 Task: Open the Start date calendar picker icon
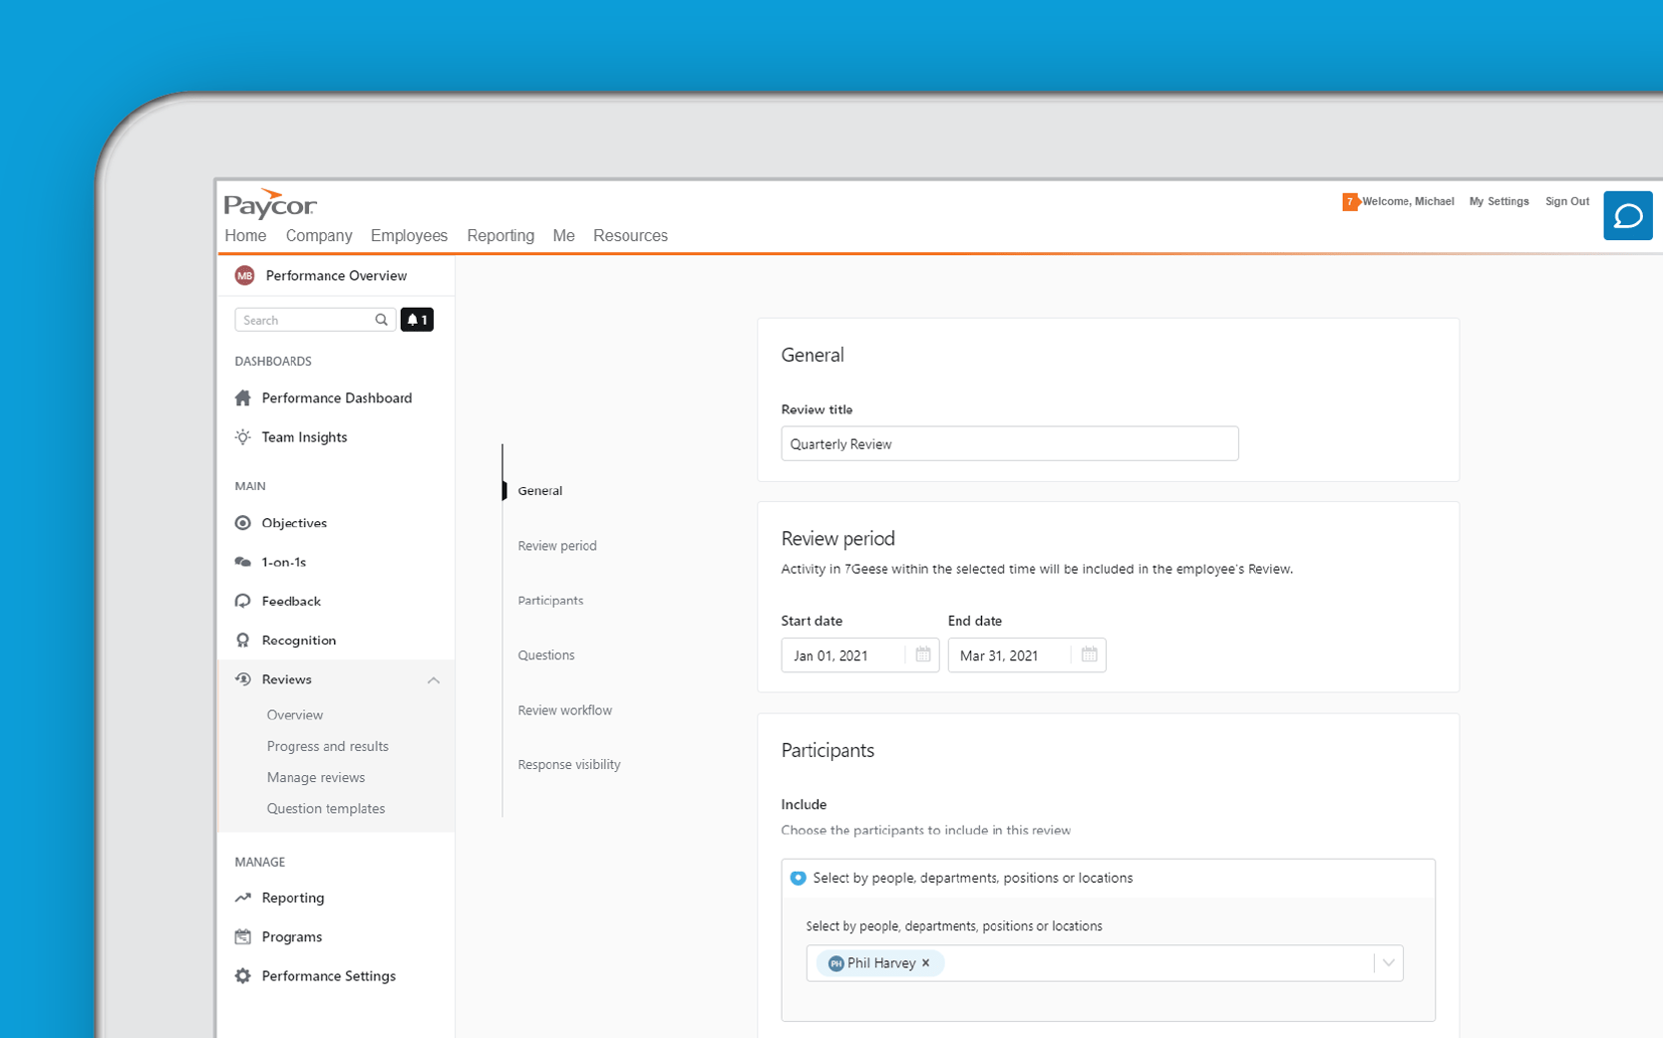[923, 654]
